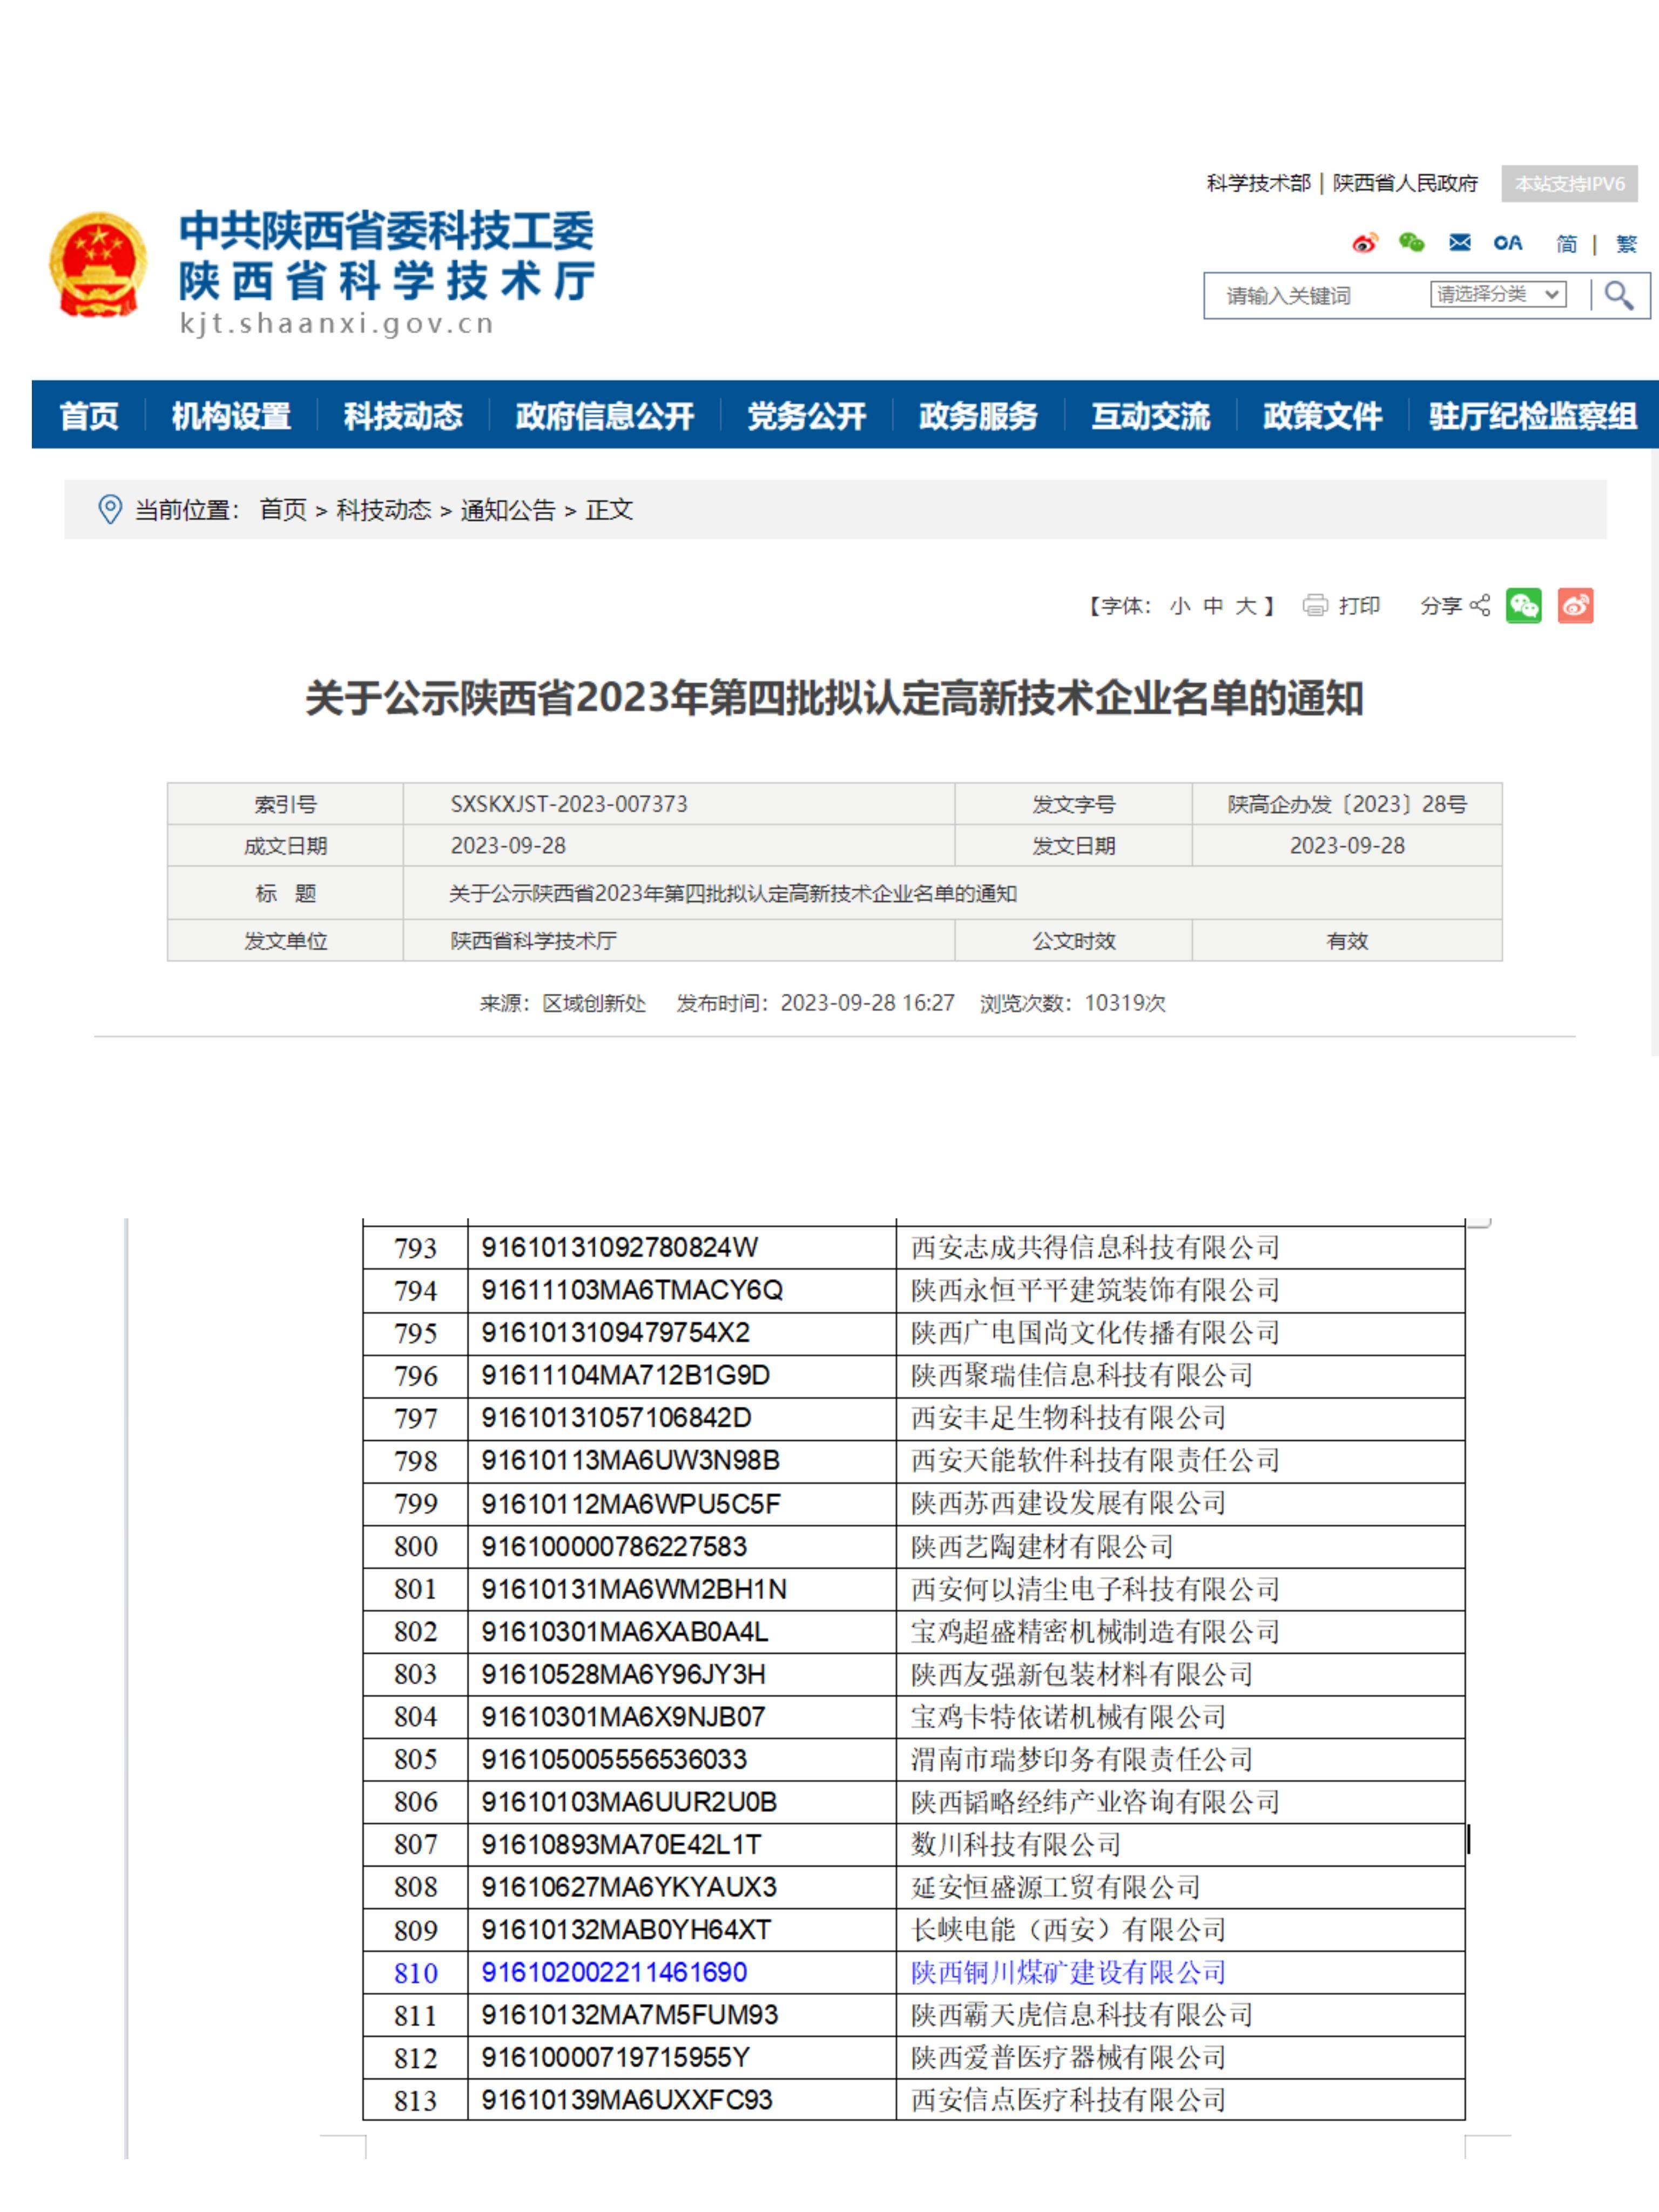Go to 科技动态 in the breadcrumb
Viewport: 1659px width, 2212px height.
coord(383,510)
